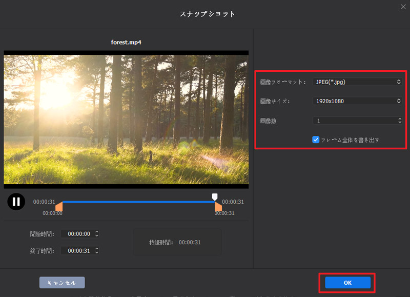This screenshot has height=297, width=410.
Task: Confirm the snapshot with OK button
Action: click(347, 283)
